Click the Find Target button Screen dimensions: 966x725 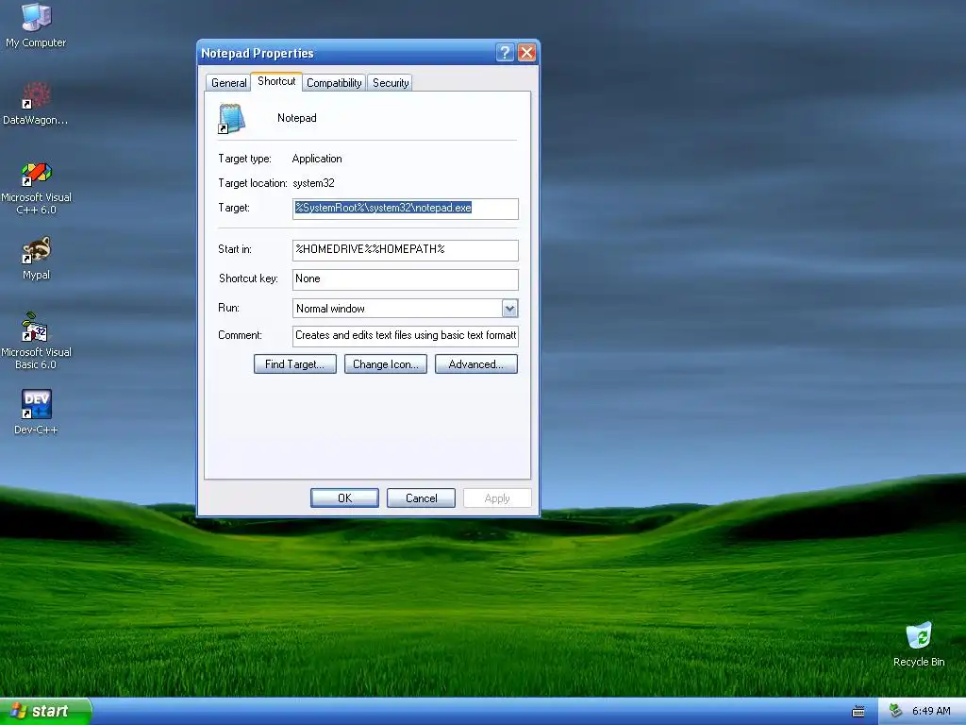tap(294, 364)
